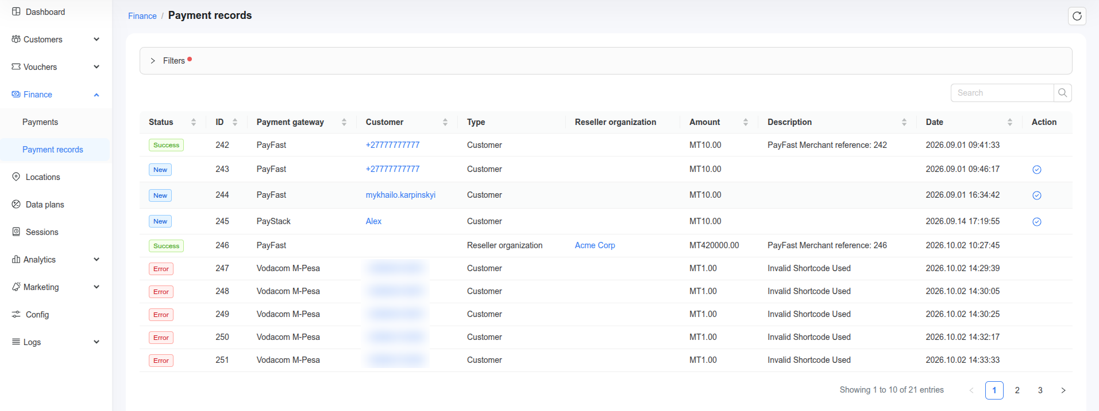Click Error status badge for row 247
Screen dimensions: 1099x411
coord(161,269)
